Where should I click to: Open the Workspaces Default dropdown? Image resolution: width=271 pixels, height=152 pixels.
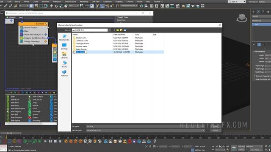(265, 2)
